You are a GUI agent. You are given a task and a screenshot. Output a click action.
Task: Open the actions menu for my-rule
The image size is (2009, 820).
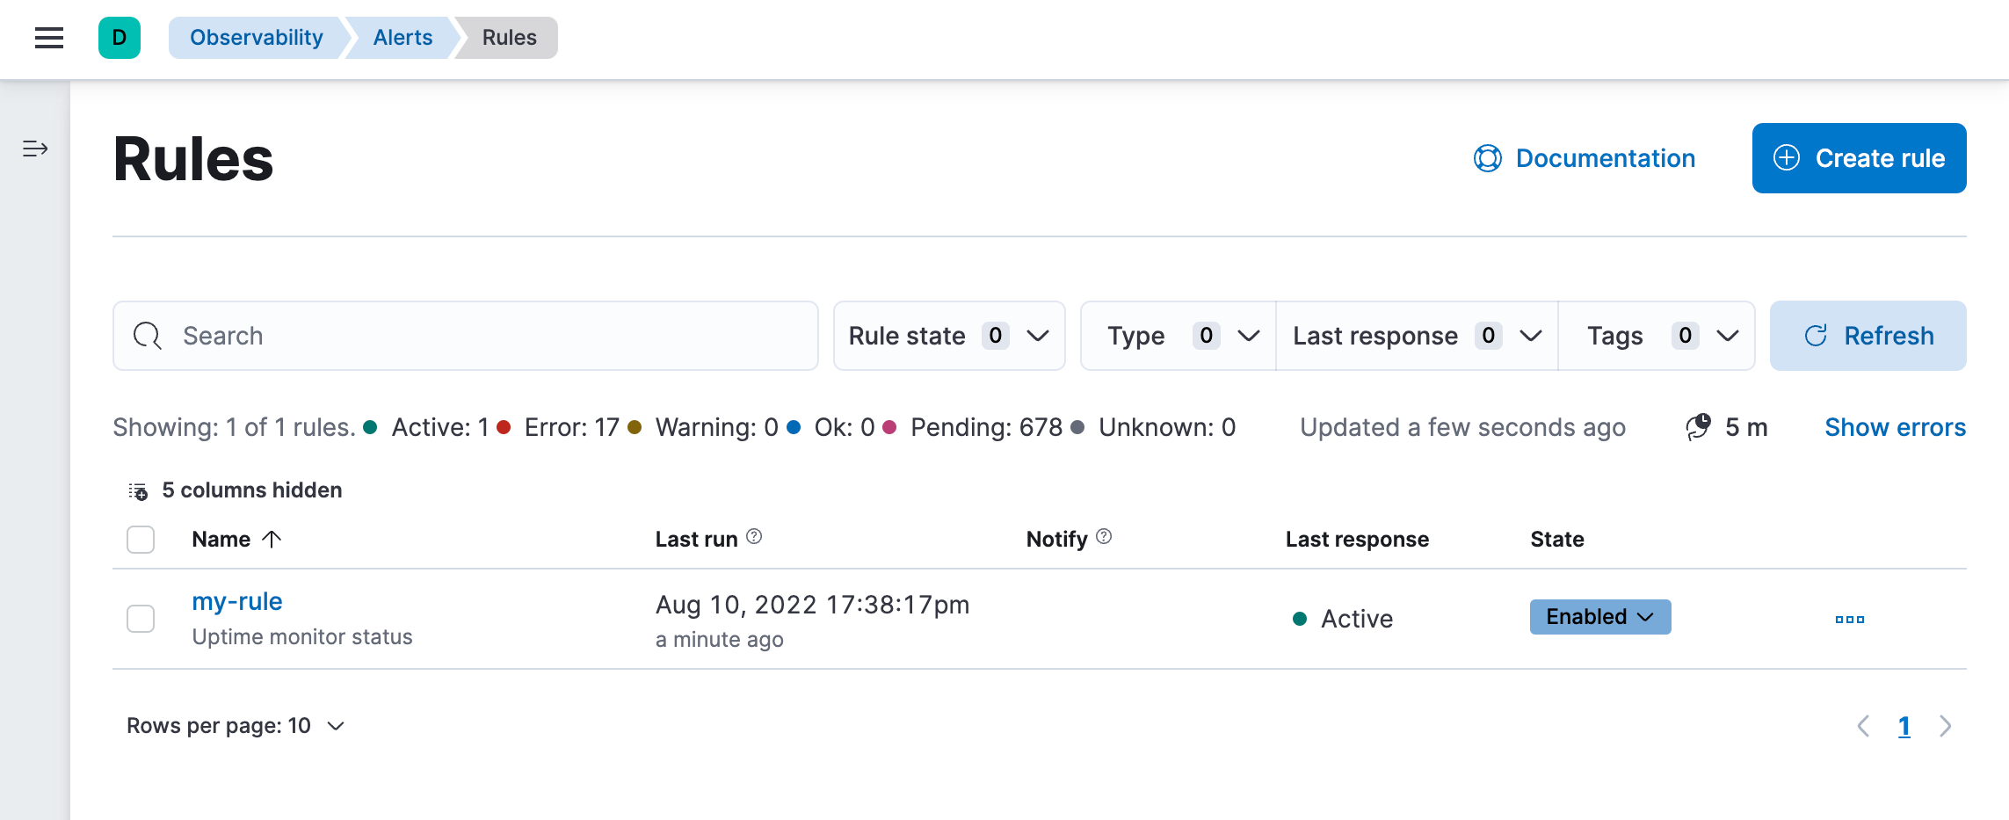point(1849,619)
